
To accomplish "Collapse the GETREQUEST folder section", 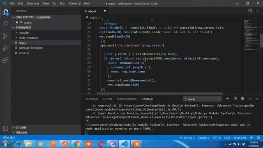I will click(13, 28).
